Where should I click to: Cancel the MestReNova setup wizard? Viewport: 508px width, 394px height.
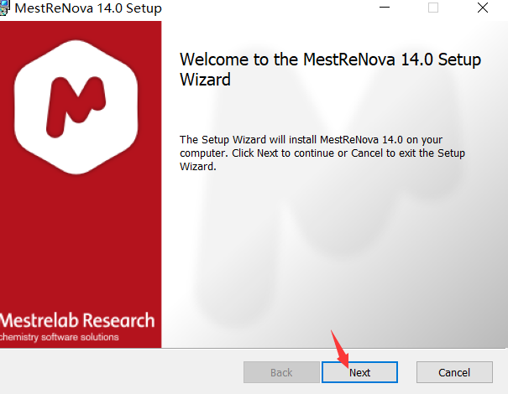454,372
